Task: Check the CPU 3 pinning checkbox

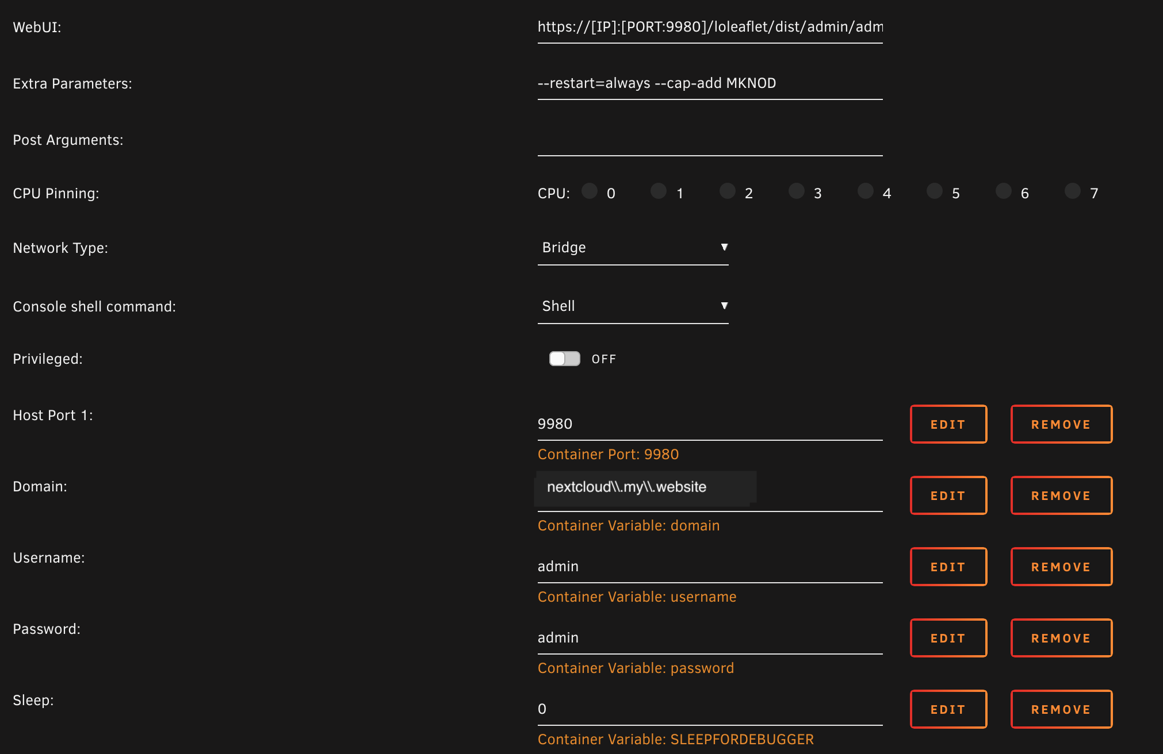Action: pos(797,191)
